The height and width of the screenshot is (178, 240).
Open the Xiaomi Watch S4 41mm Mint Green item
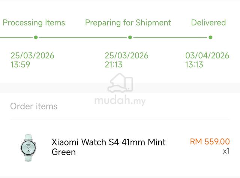click(108, 147)
